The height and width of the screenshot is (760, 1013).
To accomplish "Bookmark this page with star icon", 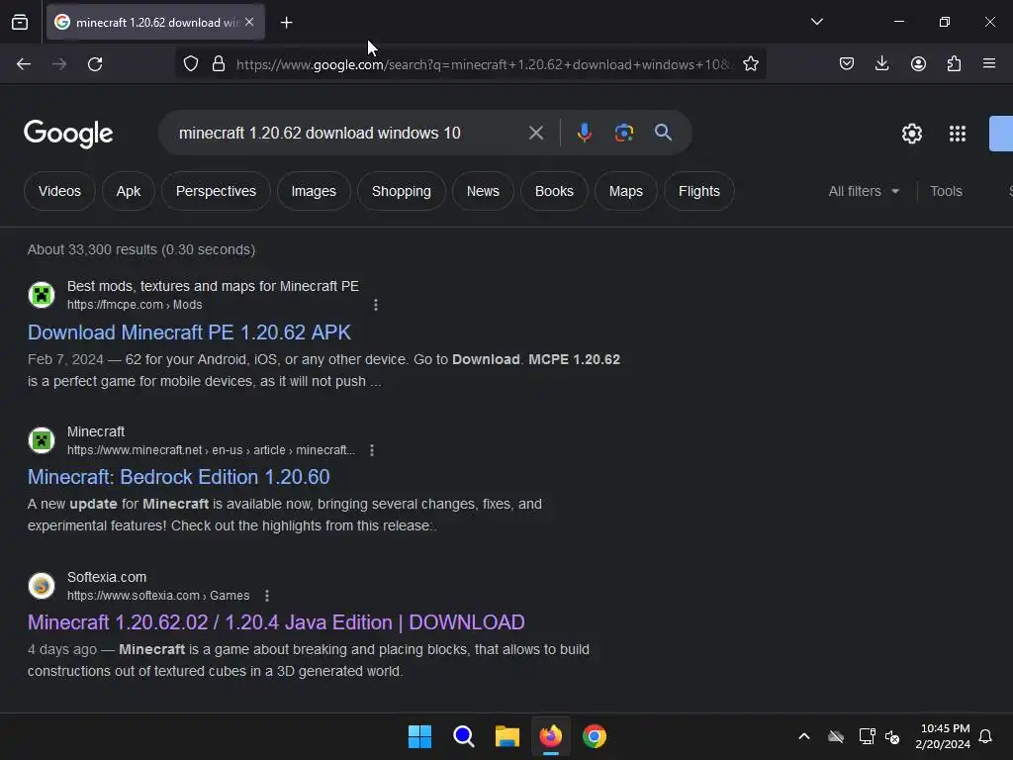I will pos(750,64).
